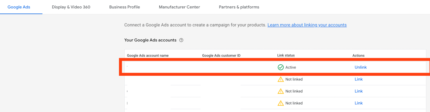This screenshot has height=112, width=430.
Task: Unlink the active Google Ads account
Action: pos(360,67)
